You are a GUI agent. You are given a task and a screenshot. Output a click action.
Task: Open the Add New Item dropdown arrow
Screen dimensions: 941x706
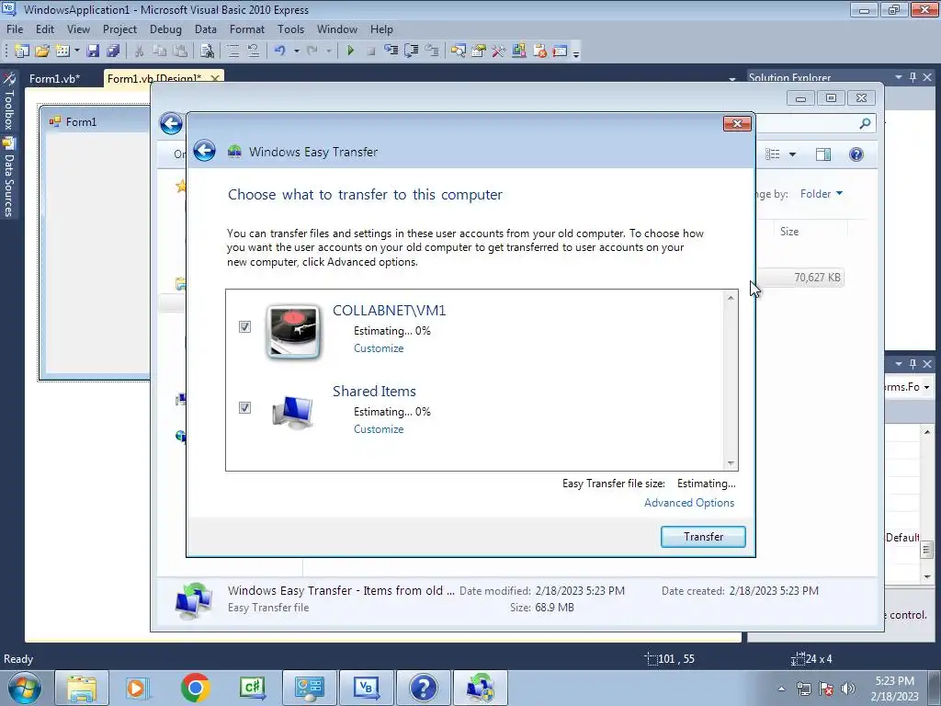[x=77, y=51]
